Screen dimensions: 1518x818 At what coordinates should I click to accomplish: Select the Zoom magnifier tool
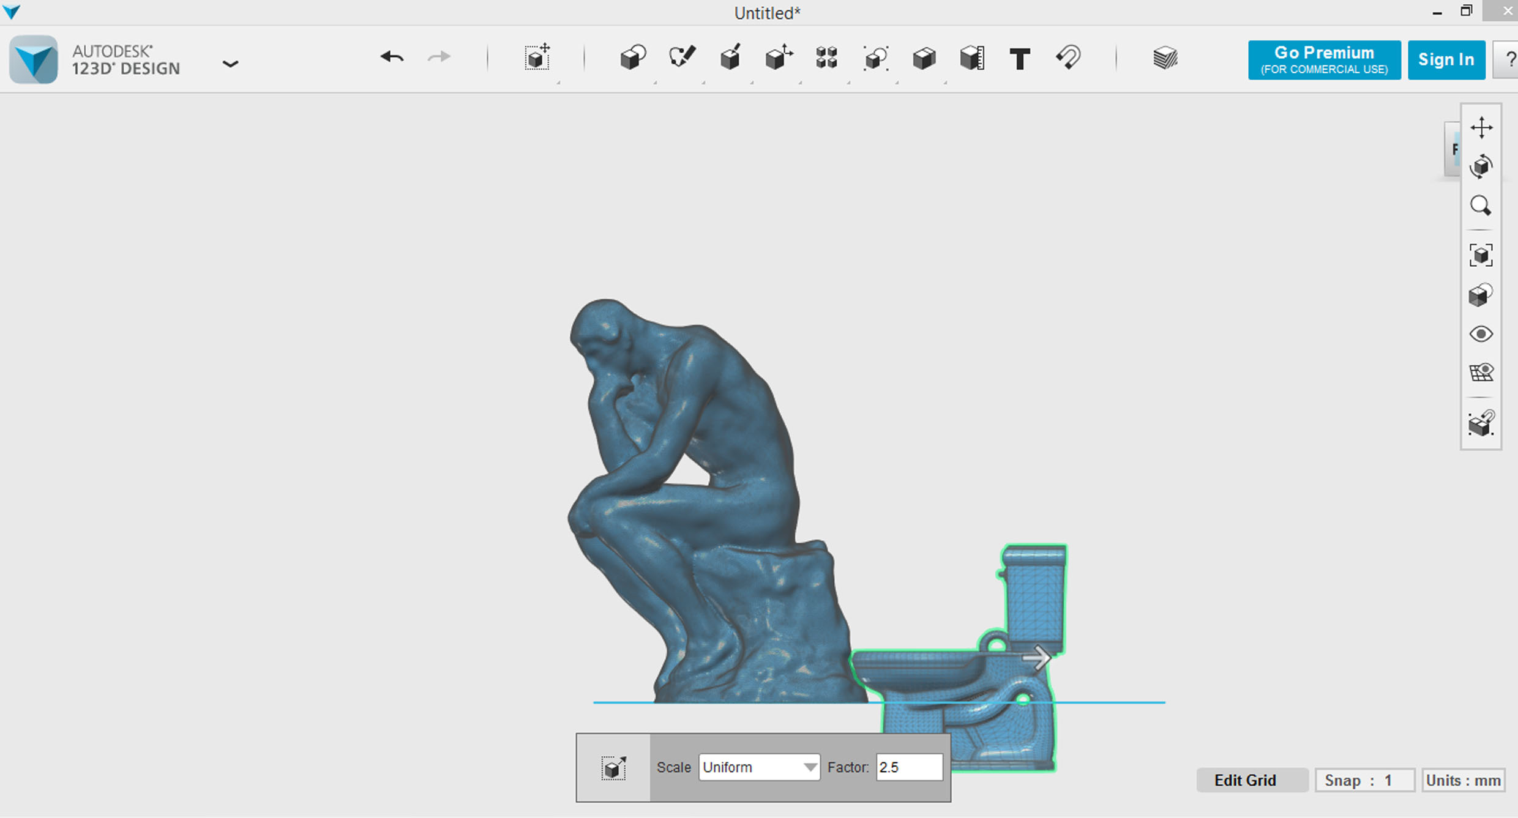pos(1481,206)
